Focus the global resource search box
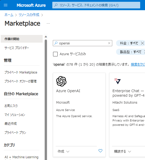 coord(96,5)
